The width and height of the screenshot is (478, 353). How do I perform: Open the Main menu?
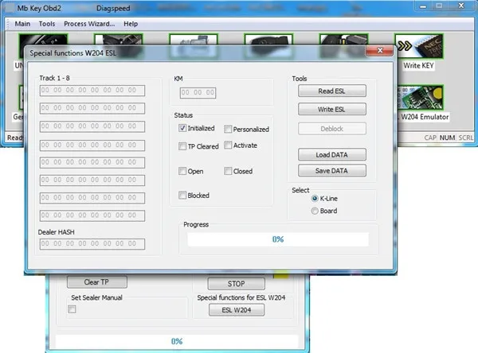(22, 24)
